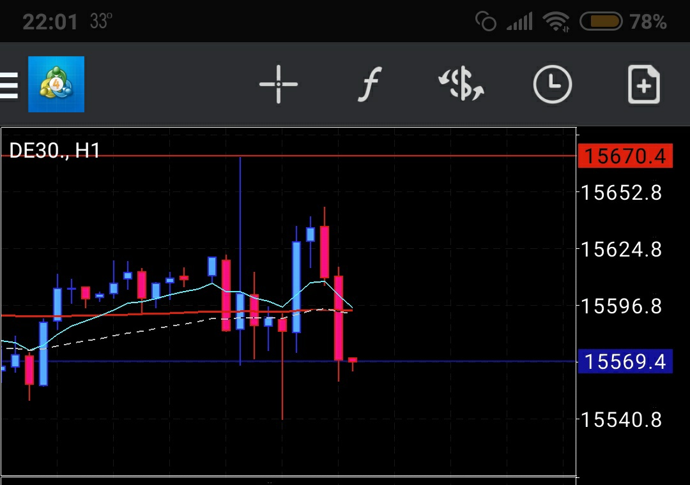Tap the battery status icon
Image resolution: width=690 pixels, height=485 pixels.
click(601, 21)
